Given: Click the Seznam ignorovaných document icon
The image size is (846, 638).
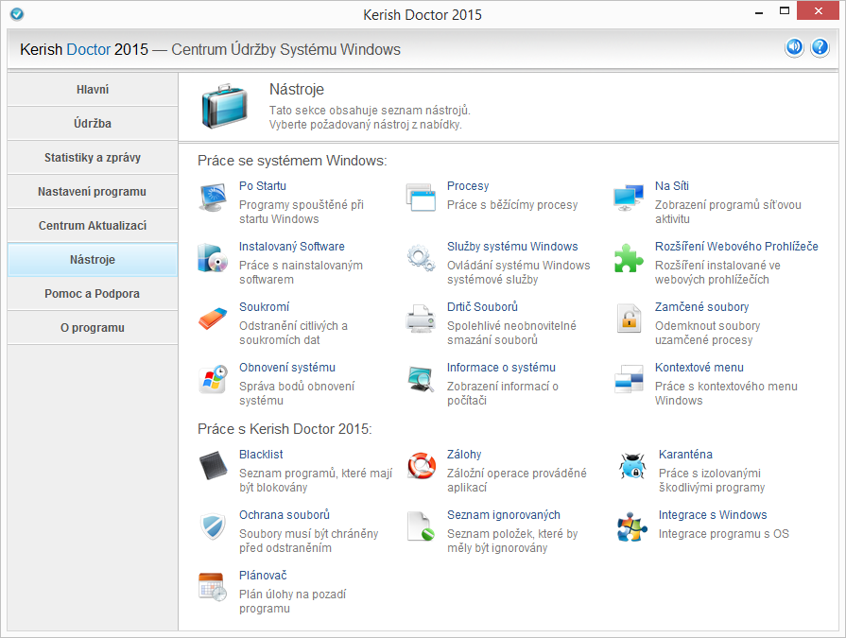Looking at the screenshot, I should coord(421,526).
